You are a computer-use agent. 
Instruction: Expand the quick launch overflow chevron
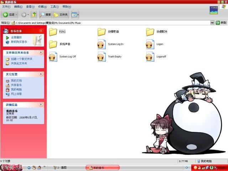(44, 167)
